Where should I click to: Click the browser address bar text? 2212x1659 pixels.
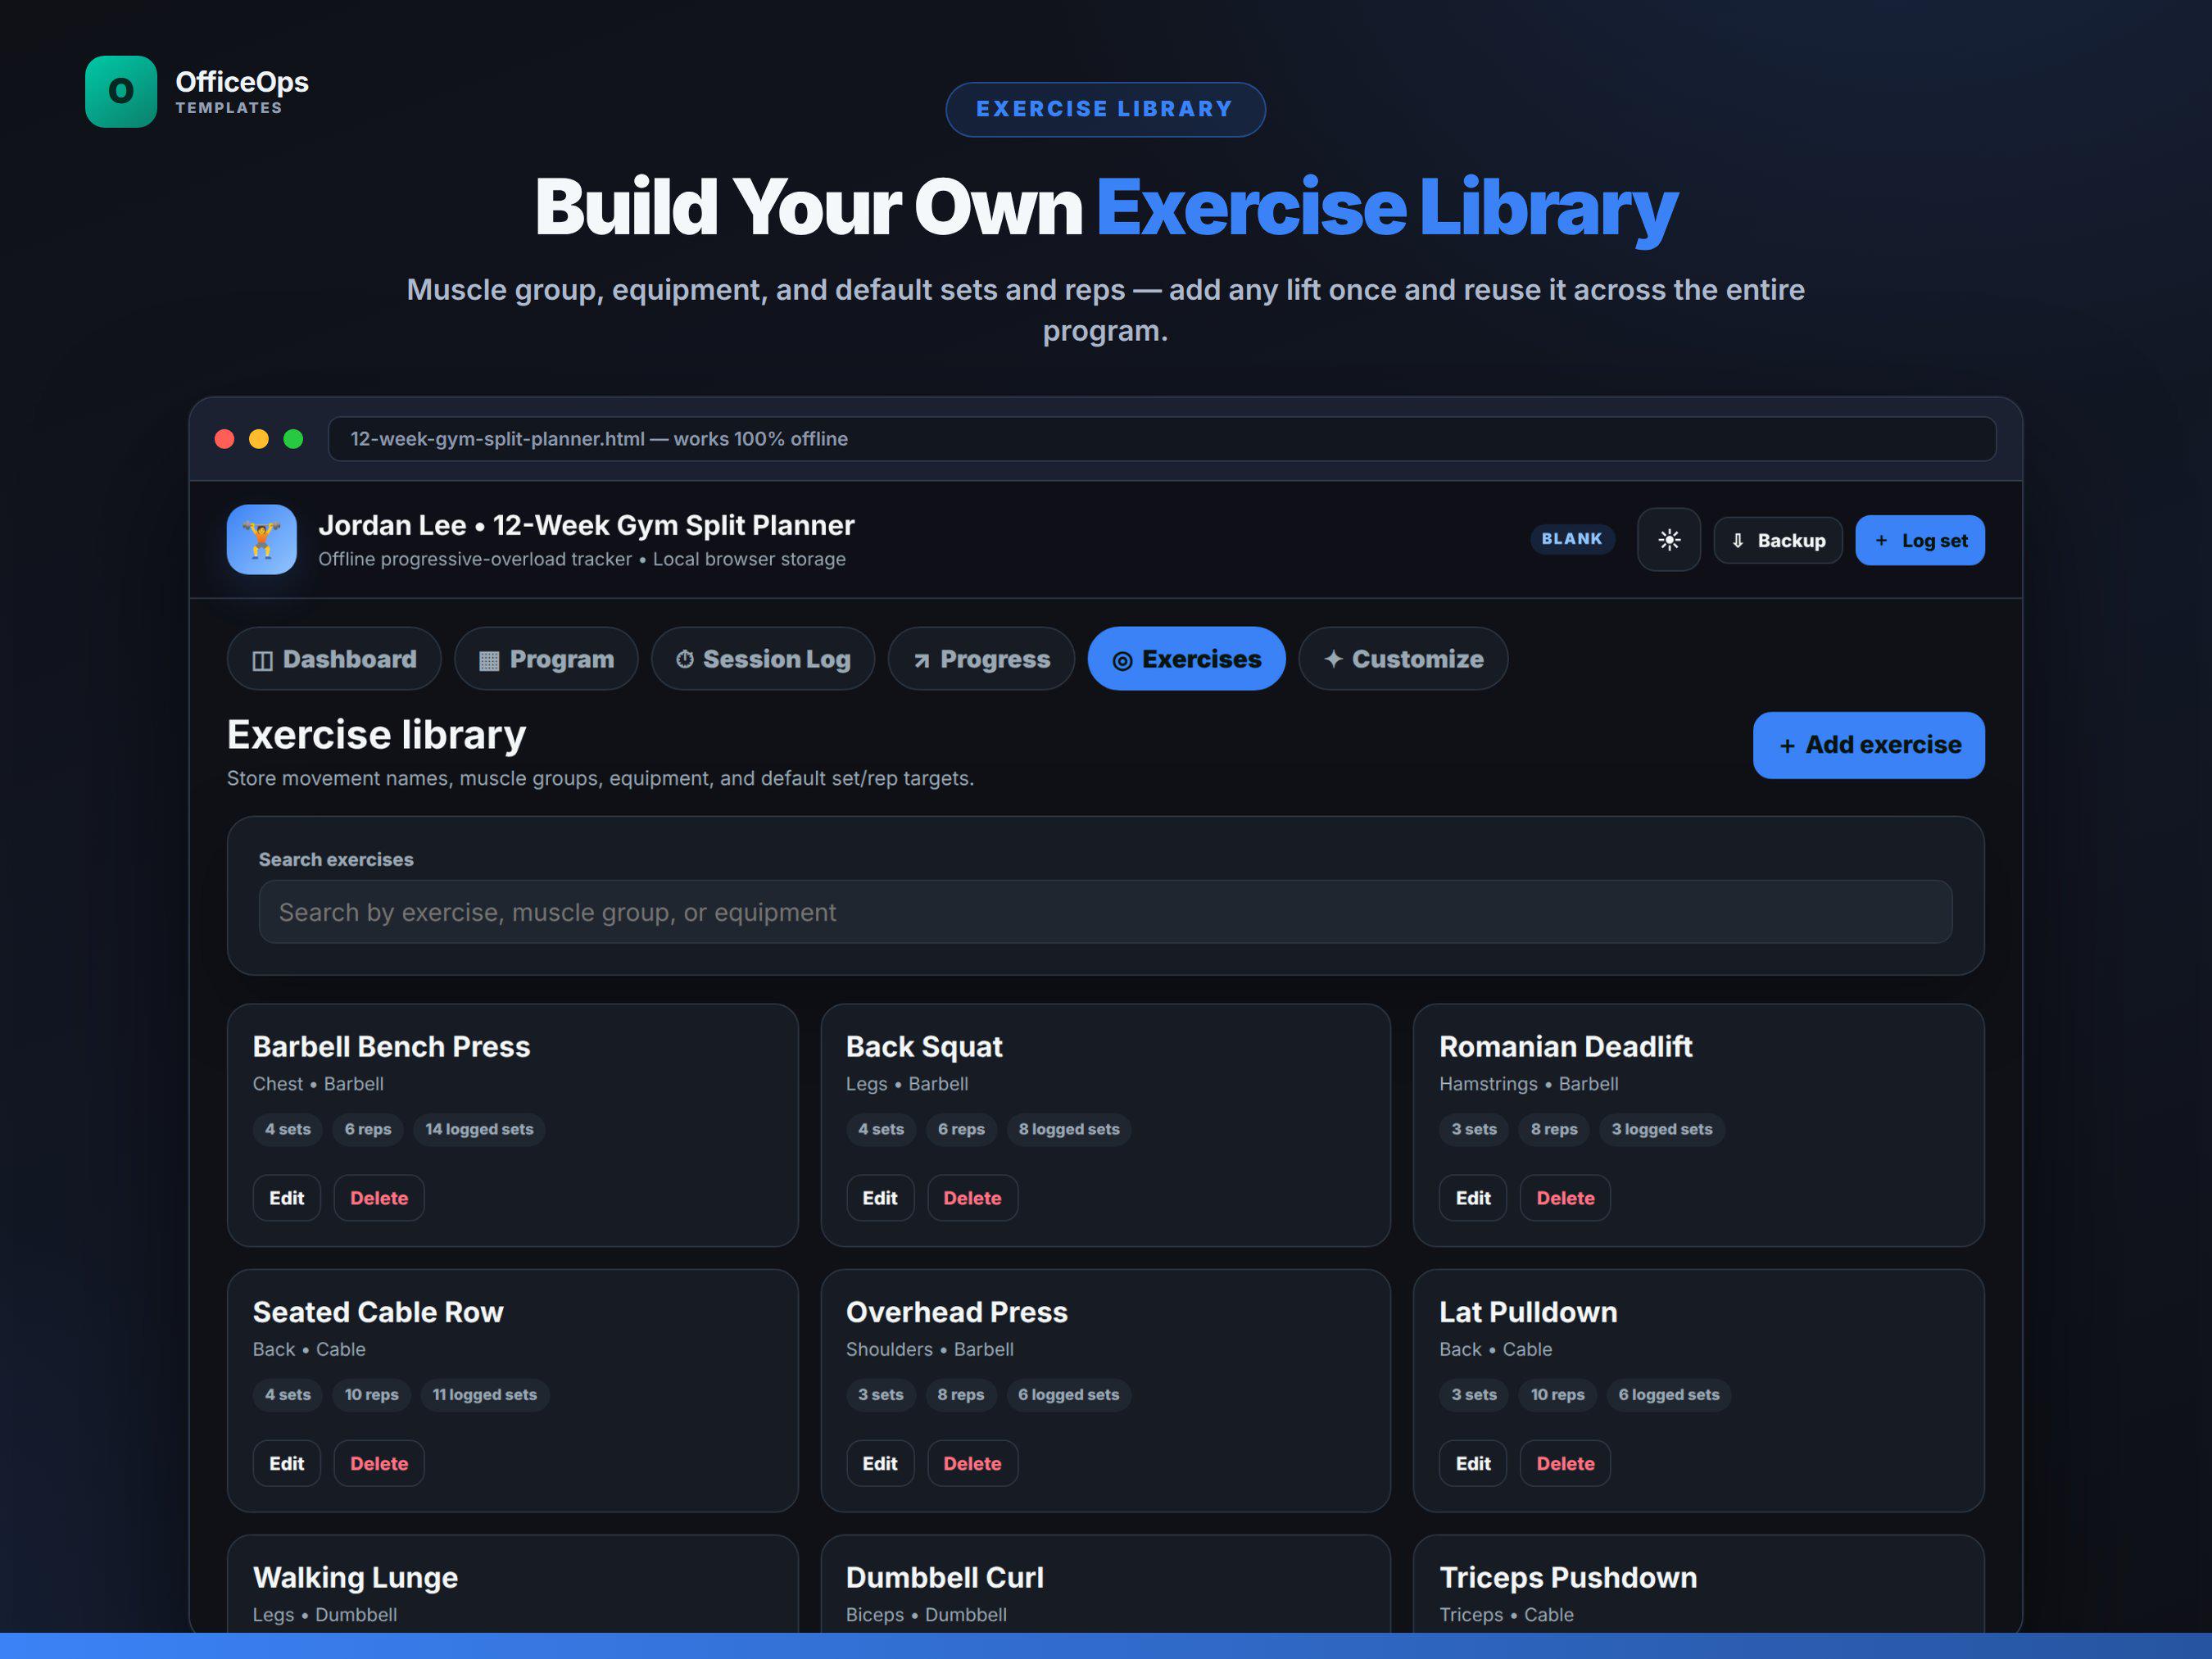(x=599, y=439)
